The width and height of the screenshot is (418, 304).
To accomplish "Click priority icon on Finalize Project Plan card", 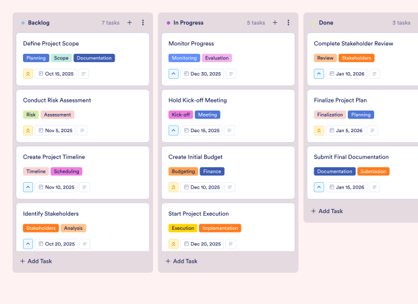I will [x=319, y=131].
